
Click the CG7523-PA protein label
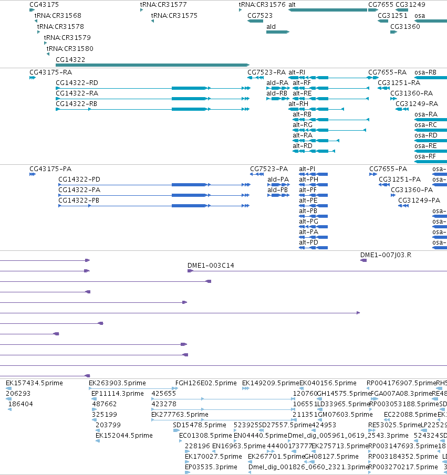269,168
